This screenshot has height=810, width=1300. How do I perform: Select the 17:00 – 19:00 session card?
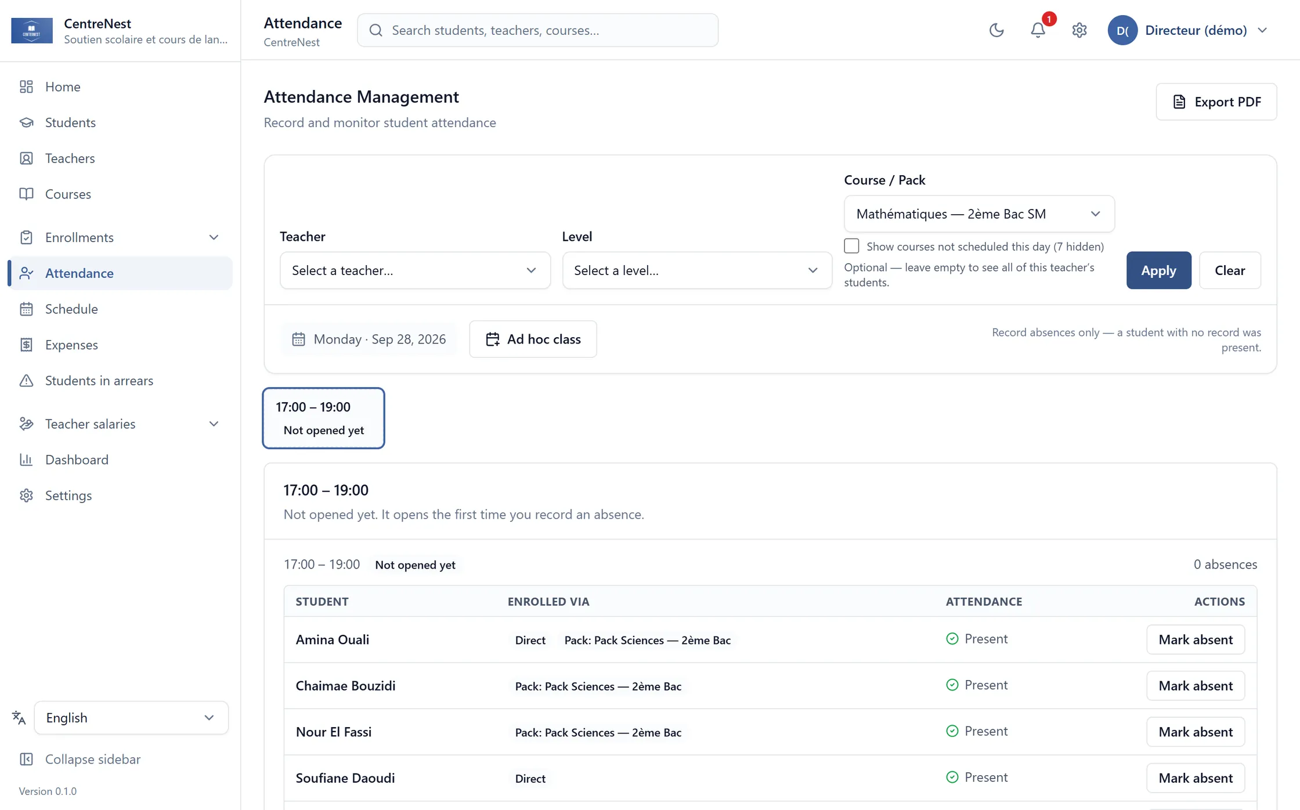tap(323, 418)
